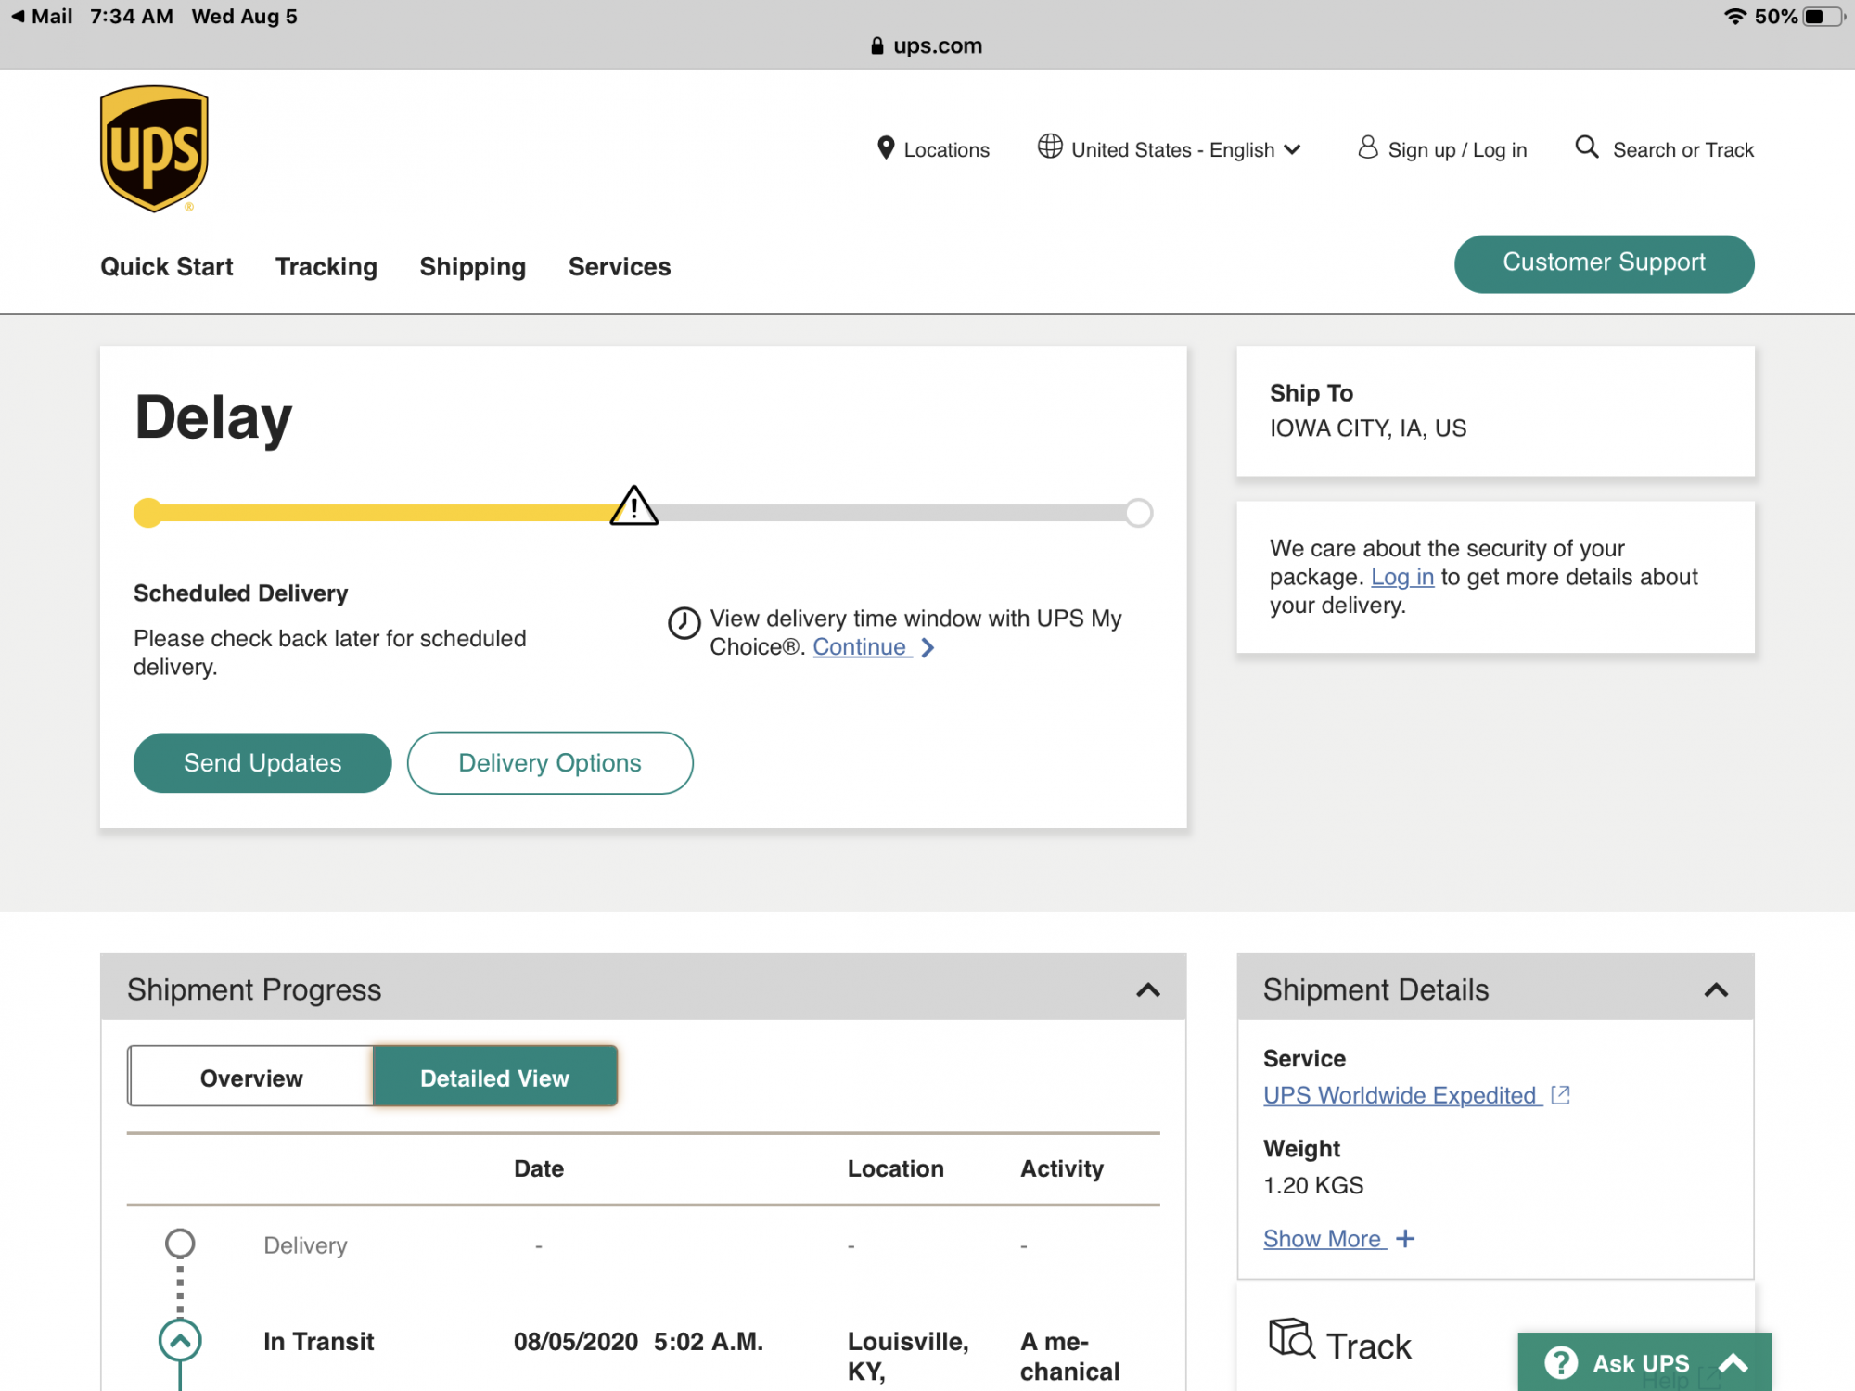Click the IOWA CITY, IA, US address
Image resolution: width=1855 pixels, height=1391 pixels.
click(1368, 428)
